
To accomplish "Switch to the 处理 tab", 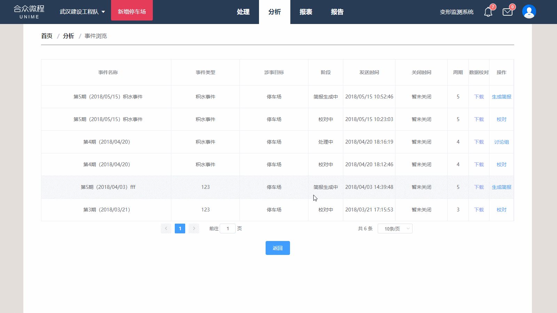I will (243, 12).
